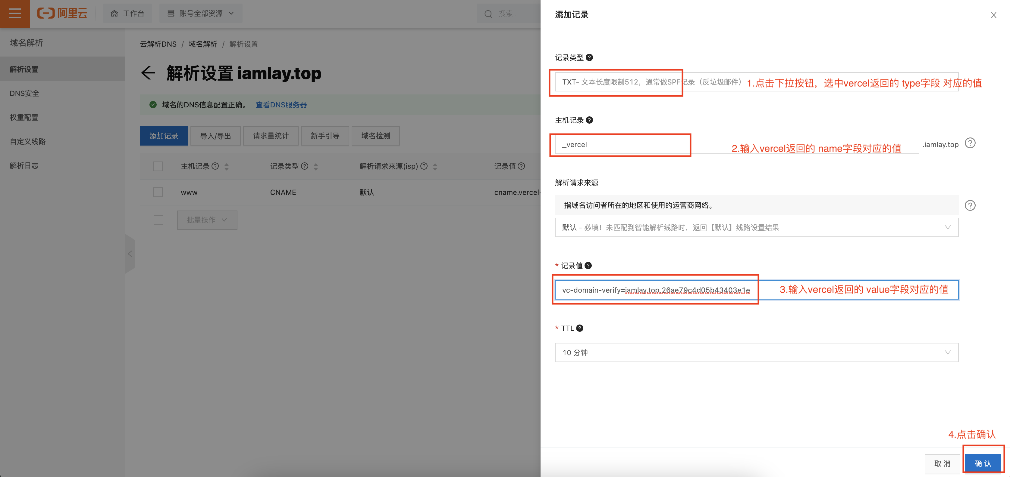Click the www host record cell
The height and width of the screenshot is (477, 1010).
click(x=189, y=192)
